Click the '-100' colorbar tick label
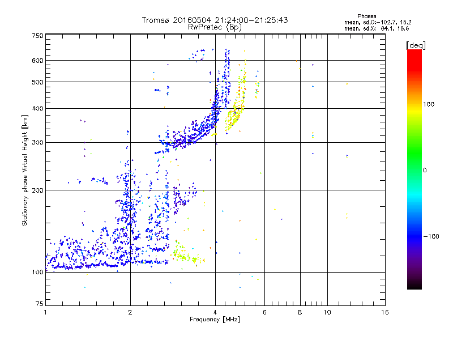 point(431,236)
